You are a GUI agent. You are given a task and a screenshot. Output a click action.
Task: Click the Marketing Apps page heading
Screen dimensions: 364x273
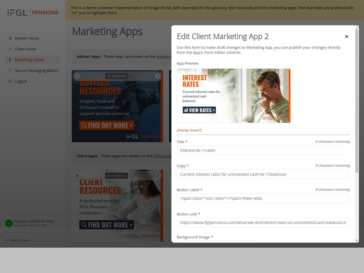(107, 32)
